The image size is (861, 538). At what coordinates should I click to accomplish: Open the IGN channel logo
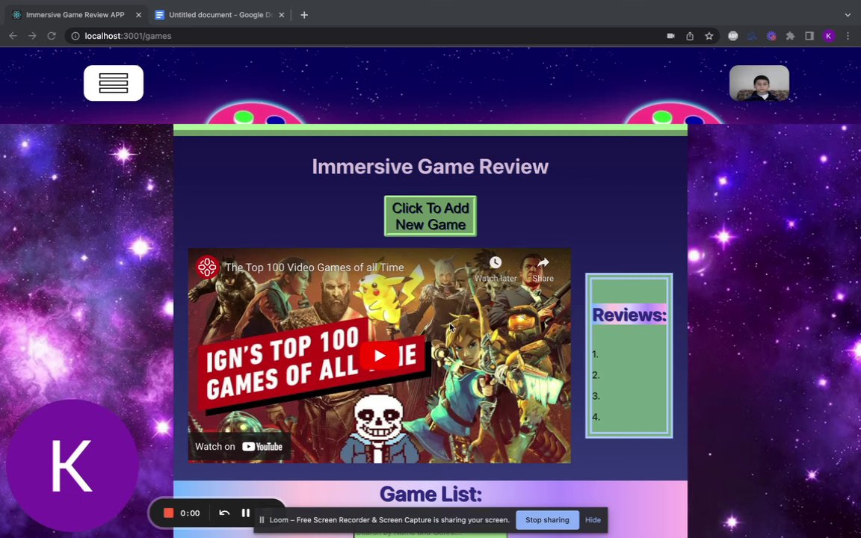(x=207, y=268)
